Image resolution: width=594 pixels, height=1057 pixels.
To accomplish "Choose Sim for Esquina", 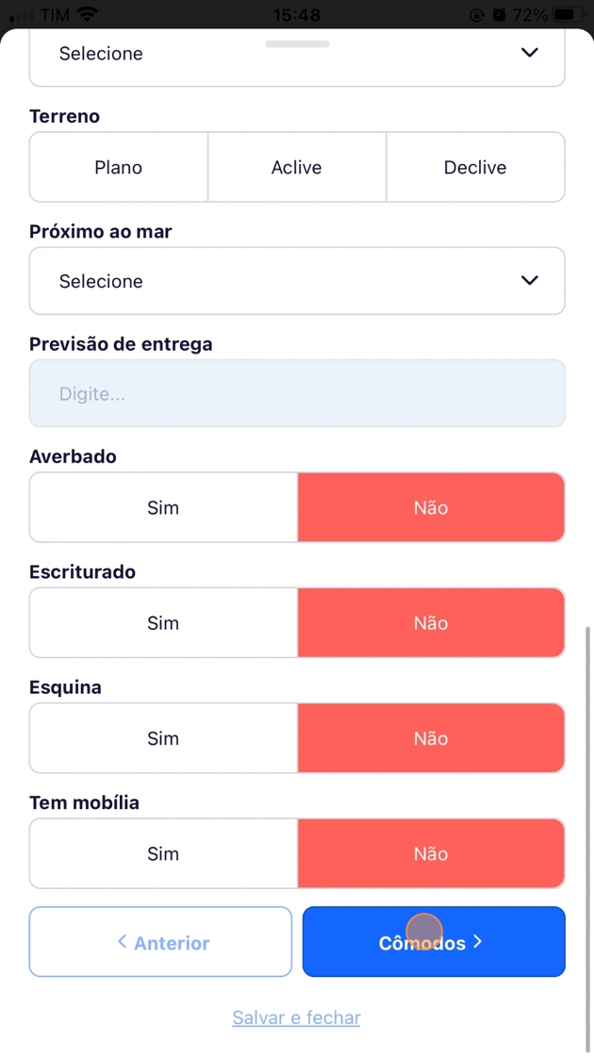I will point(163,738).
